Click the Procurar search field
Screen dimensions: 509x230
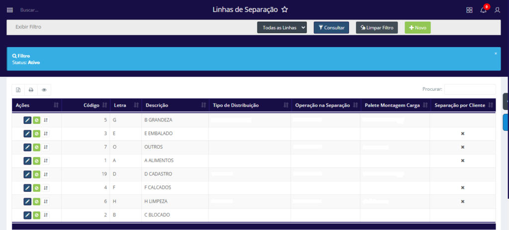pyautogui.click(x=470, y=89)
